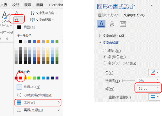Click the text fill color A icon

[17, 13]
